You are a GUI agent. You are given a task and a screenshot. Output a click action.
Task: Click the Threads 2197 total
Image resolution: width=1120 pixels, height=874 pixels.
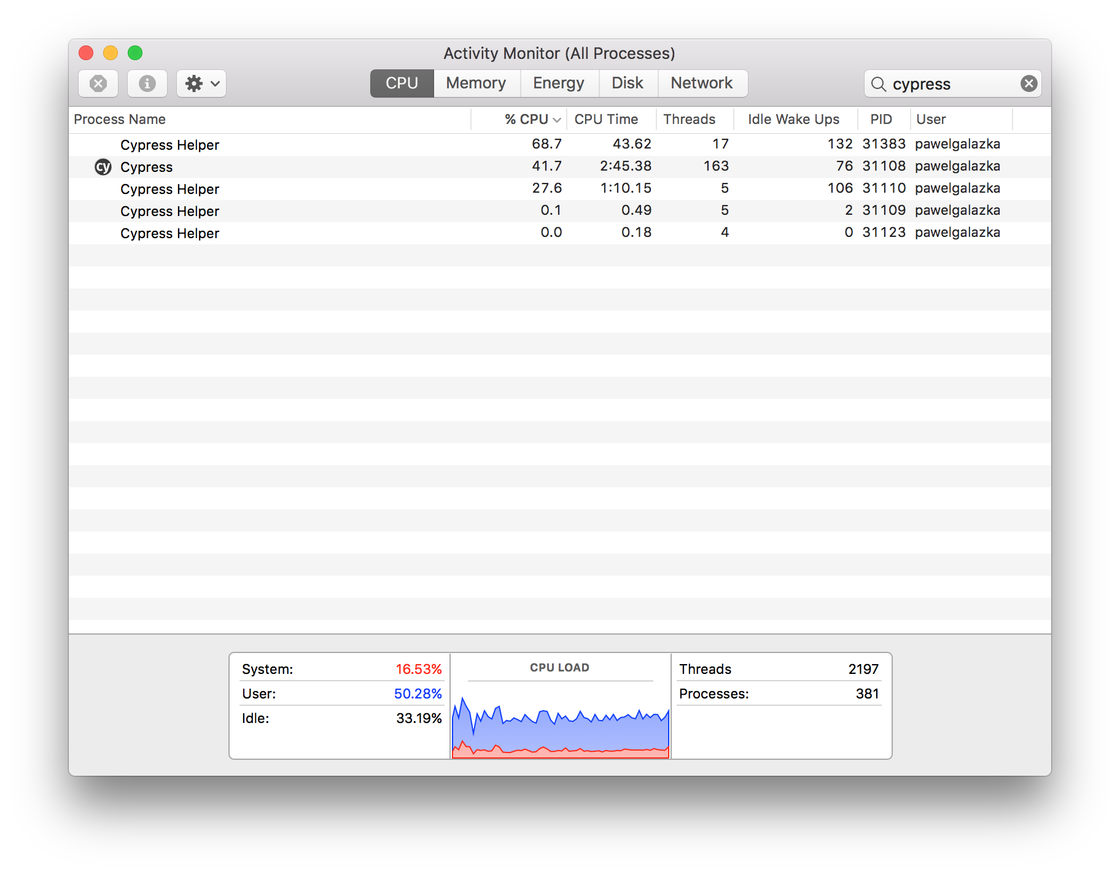coord(863,669)
